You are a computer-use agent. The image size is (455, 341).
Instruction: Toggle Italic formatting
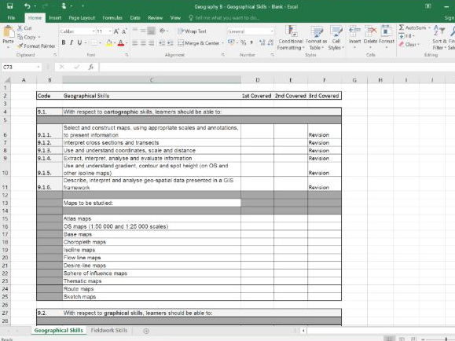(x=72, y=42)
